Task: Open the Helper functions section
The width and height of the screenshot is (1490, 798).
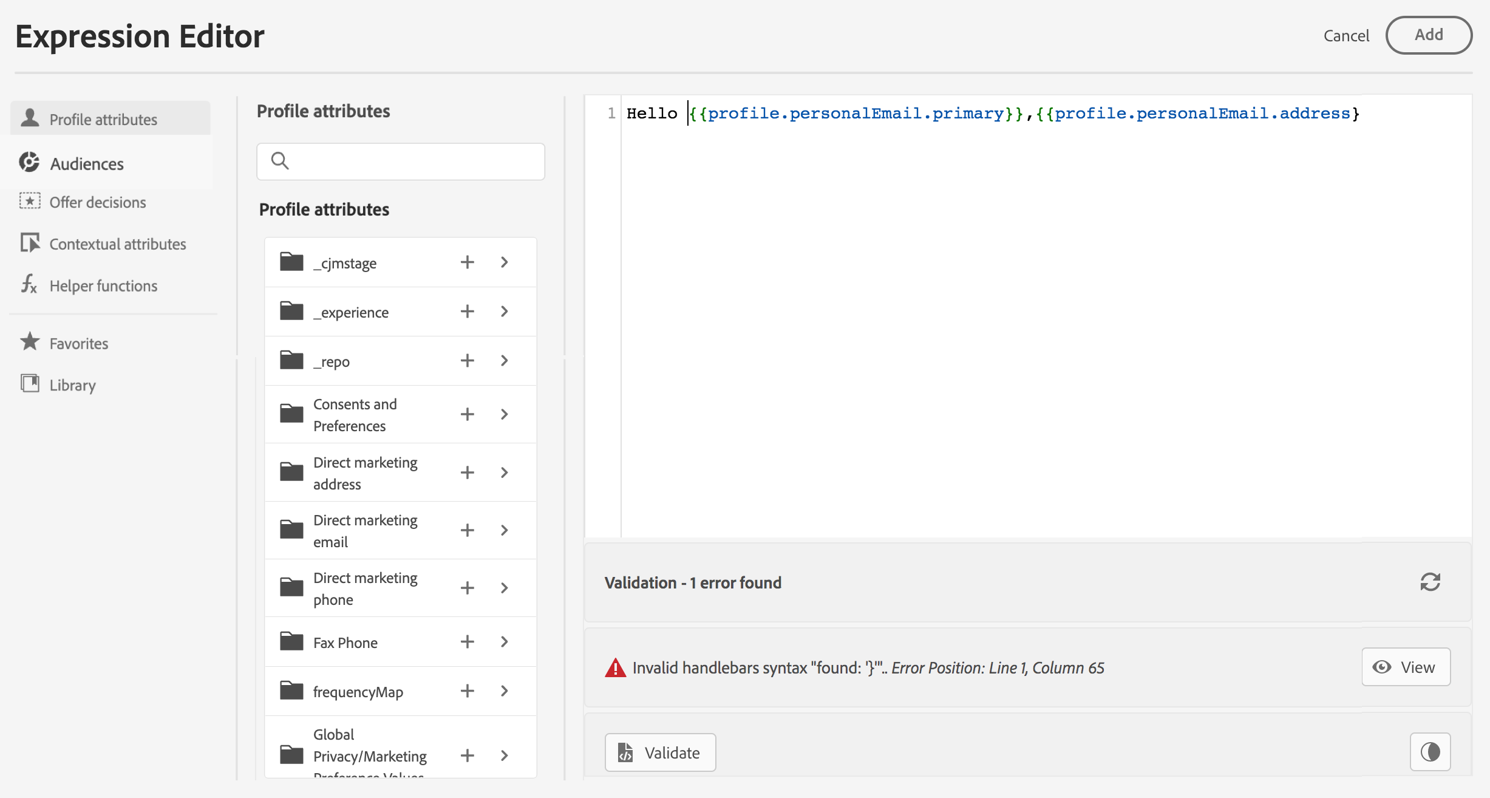Action: 103,285
